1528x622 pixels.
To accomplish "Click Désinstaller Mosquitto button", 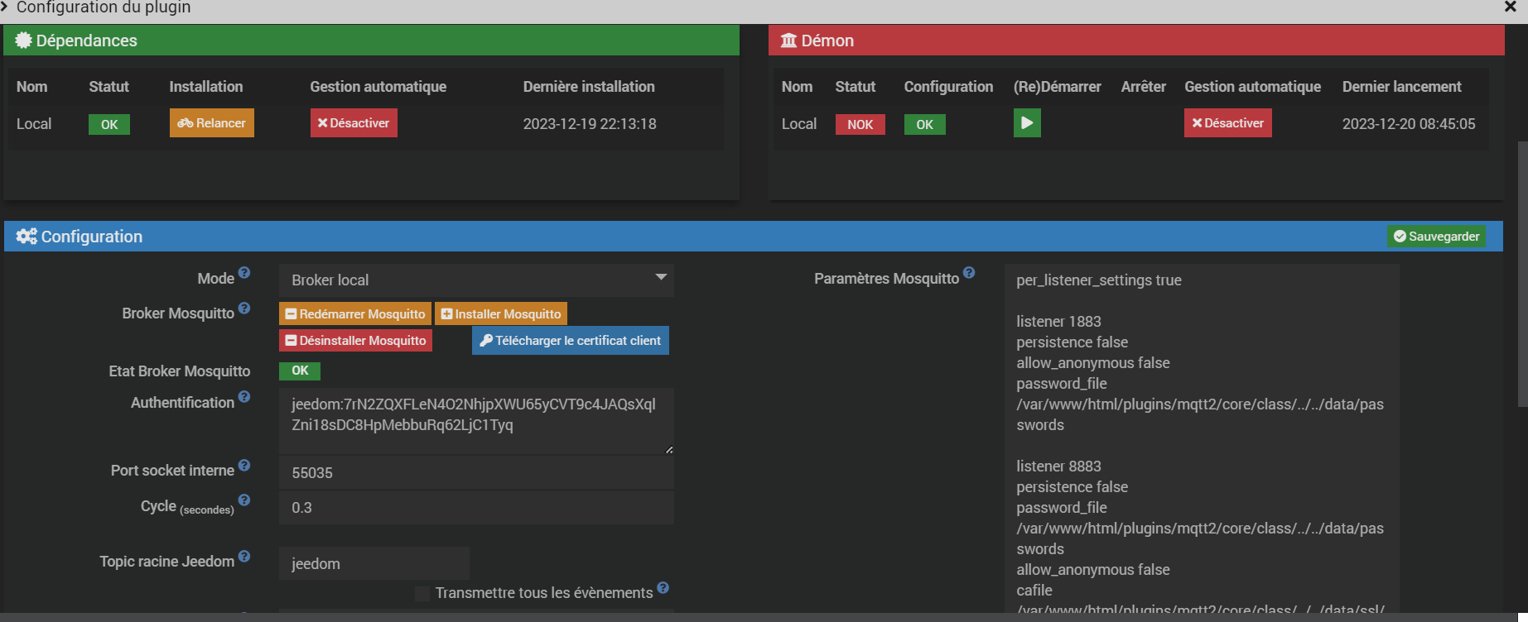I will click(355, 341).
